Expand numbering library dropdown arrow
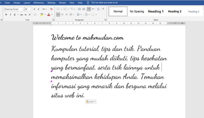The image size is (204, 118). 68,9
